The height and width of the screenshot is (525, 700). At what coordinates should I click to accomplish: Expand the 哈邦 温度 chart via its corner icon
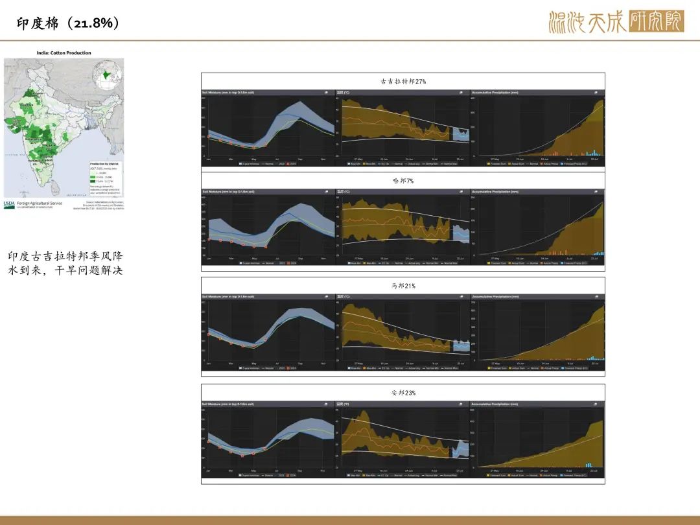[461, 191]
